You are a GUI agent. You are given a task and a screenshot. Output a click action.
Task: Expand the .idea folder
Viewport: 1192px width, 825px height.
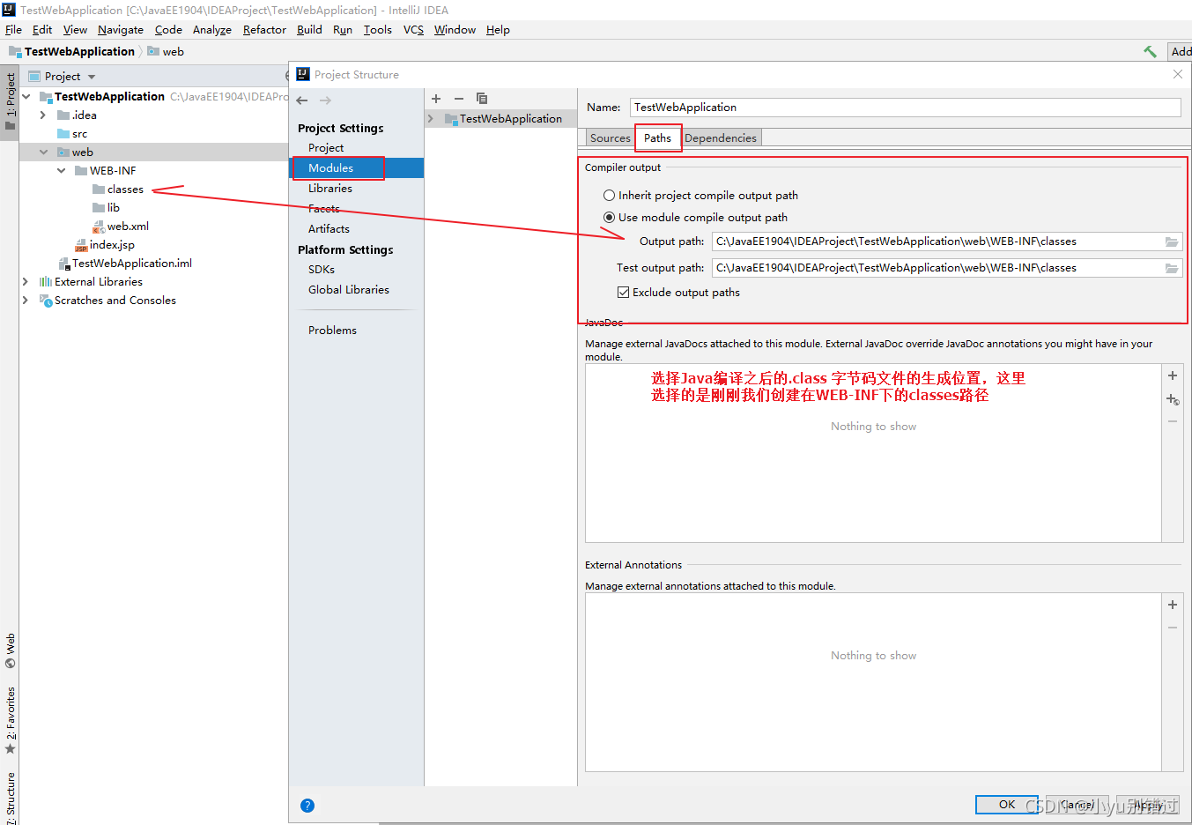43,115
